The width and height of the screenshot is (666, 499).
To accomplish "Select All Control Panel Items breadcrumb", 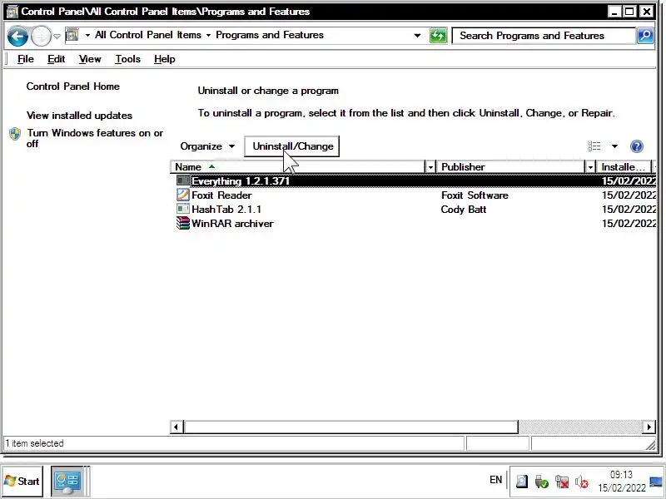I will tap(148, 35).
